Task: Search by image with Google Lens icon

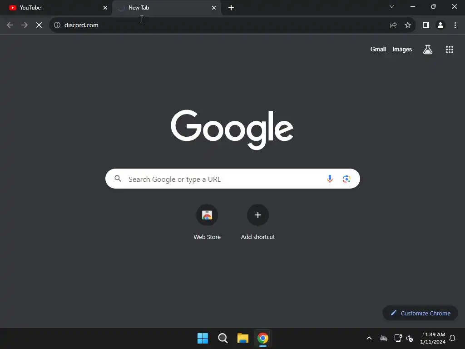Action: click(x=346, y=179)
